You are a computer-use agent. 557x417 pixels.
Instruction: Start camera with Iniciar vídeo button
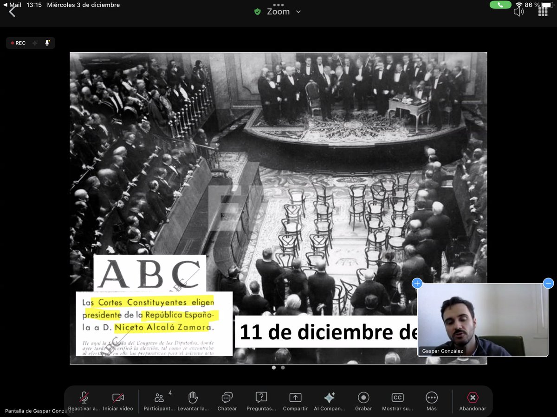pos(118,401)
